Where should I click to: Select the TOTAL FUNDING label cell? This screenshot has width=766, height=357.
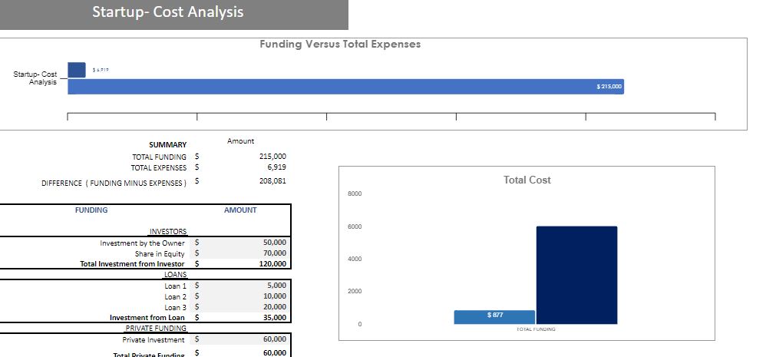coord(159,157)
